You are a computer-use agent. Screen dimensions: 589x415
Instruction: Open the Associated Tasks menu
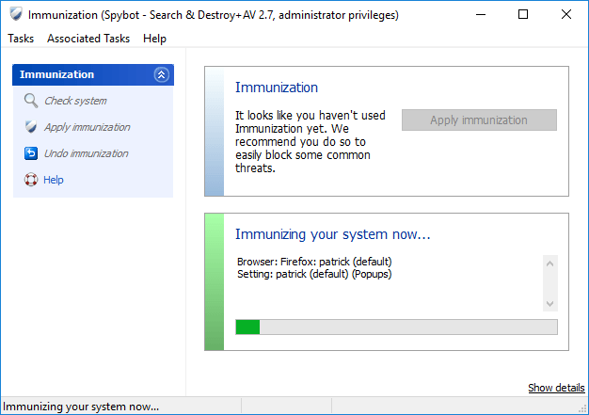coord(88,39)
